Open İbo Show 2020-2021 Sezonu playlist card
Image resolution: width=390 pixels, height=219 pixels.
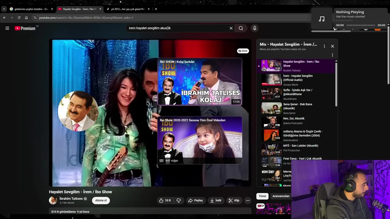click(x=200, y=140)
